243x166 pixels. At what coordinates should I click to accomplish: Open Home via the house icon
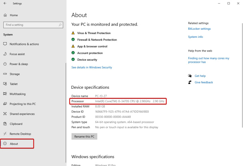pos(5,15)
